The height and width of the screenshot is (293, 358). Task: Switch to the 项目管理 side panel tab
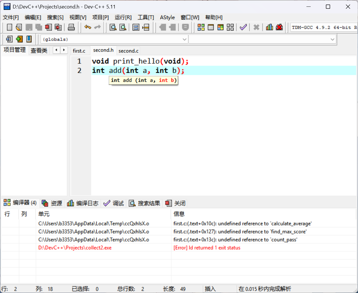[15, 50]
